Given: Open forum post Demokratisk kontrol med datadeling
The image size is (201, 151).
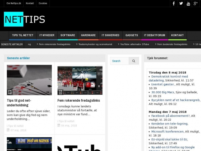Looking at the screenshot, I should coord(168,78).
